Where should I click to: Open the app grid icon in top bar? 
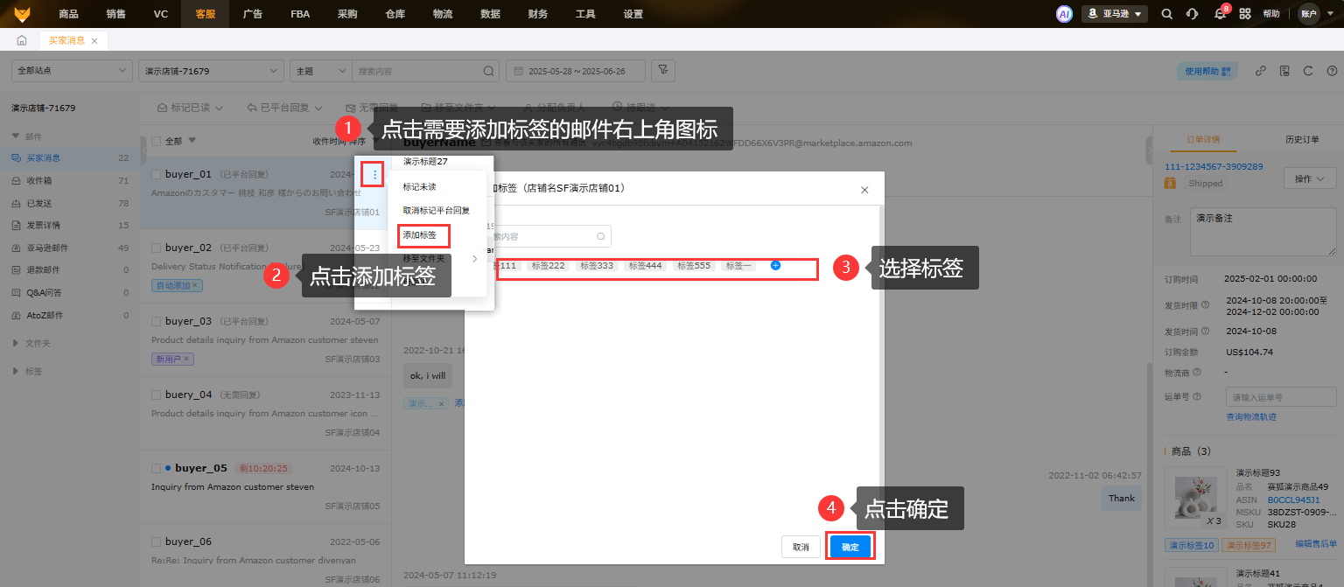pyautogui.click(x=1245, y=13)
